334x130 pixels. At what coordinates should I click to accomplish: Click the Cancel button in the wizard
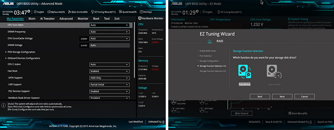[x=304, y=97]
